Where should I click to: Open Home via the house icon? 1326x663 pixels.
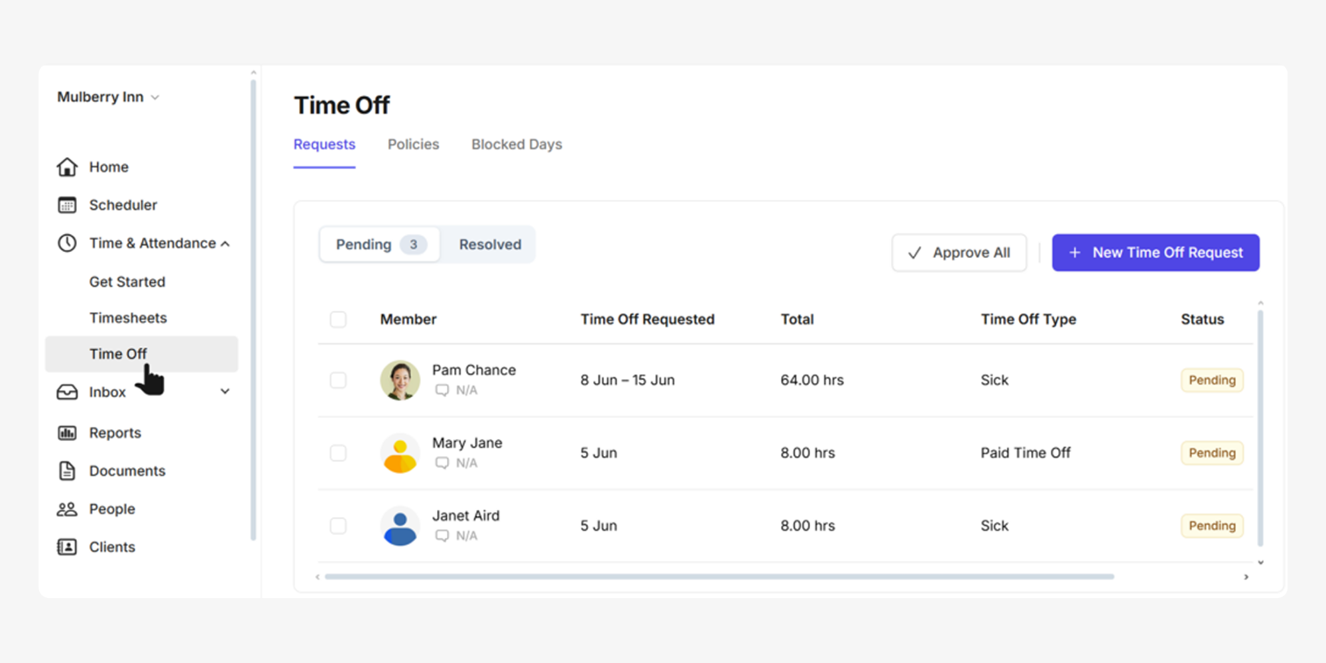(67, 167)
